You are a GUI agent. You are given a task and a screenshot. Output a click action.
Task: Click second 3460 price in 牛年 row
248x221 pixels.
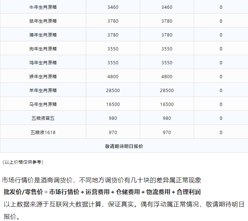click(167, 7)
